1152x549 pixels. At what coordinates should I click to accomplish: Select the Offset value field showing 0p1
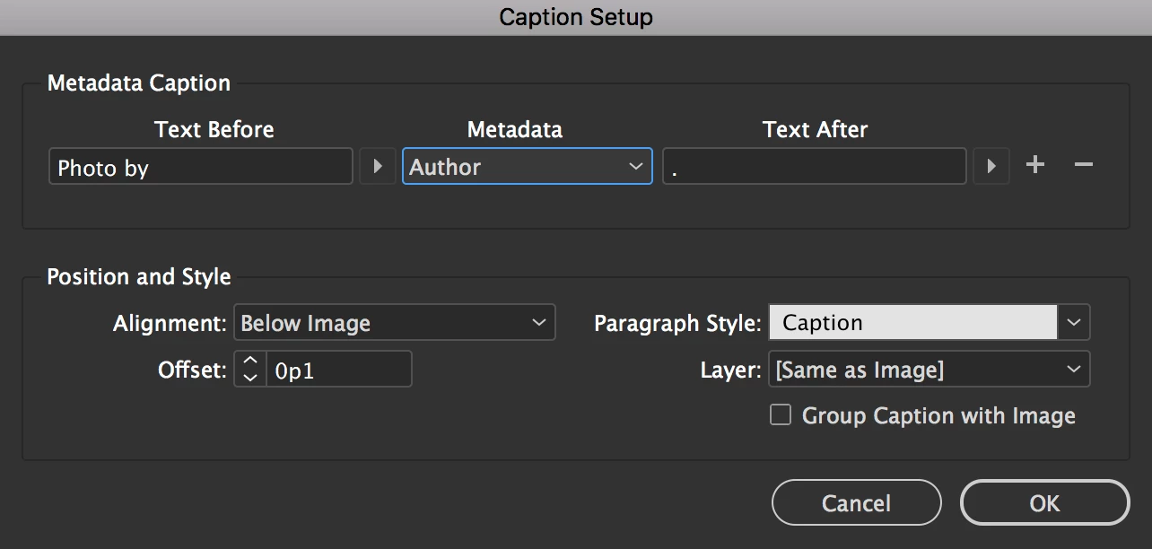[338, 370]
